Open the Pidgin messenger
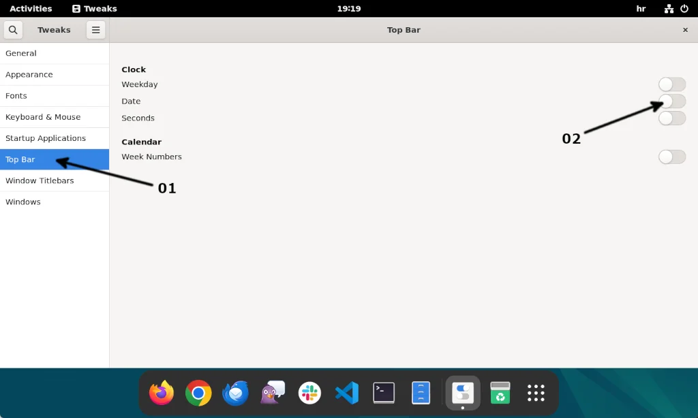The image size is (698, 418). pyautogui.click(x=273, y=393)
